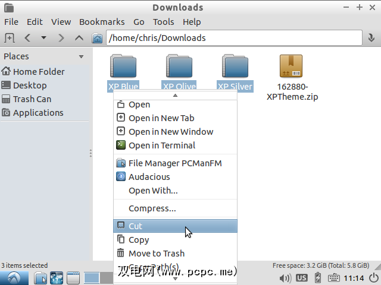This screenshot has width=381, height=285.
Task: Switch to first workspace in pager
Action: [91, 278]
